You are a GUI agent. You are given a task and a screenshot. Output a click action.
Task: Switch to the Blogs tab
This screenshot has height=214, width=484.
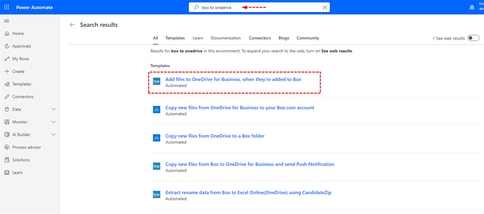(284, 38)
